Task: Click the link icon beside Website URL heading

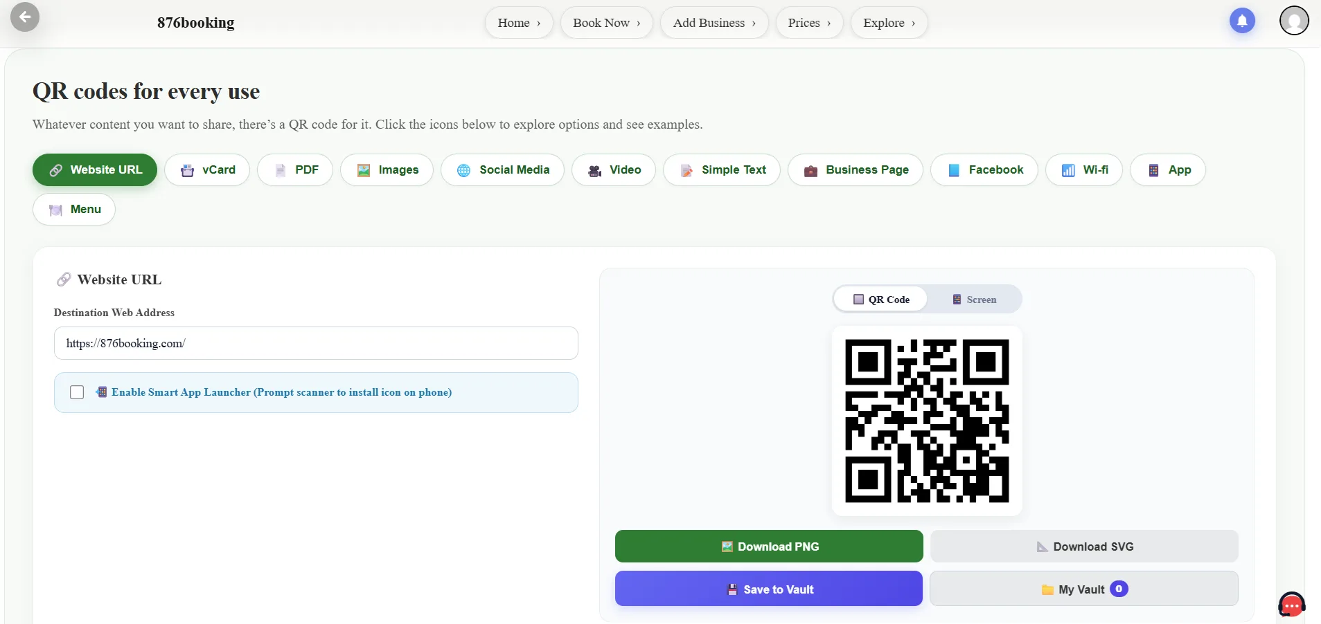Action: coord(64,279)
